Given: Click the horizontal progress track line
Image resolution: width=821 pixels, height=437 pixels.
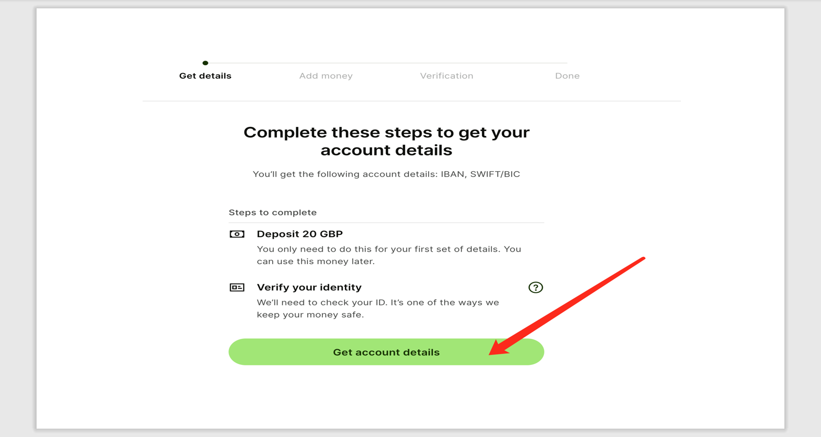Looking at the screenshot, I should pos(387,63).
